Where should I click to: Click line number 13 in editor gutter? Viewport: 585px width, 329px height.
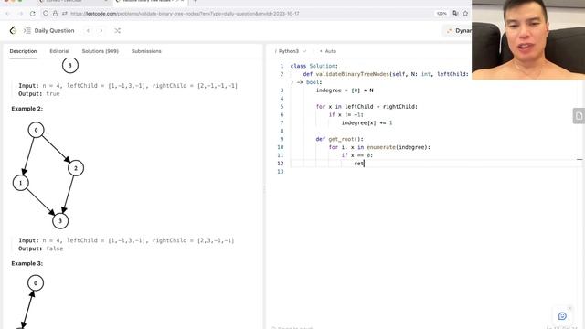[281, 172]
